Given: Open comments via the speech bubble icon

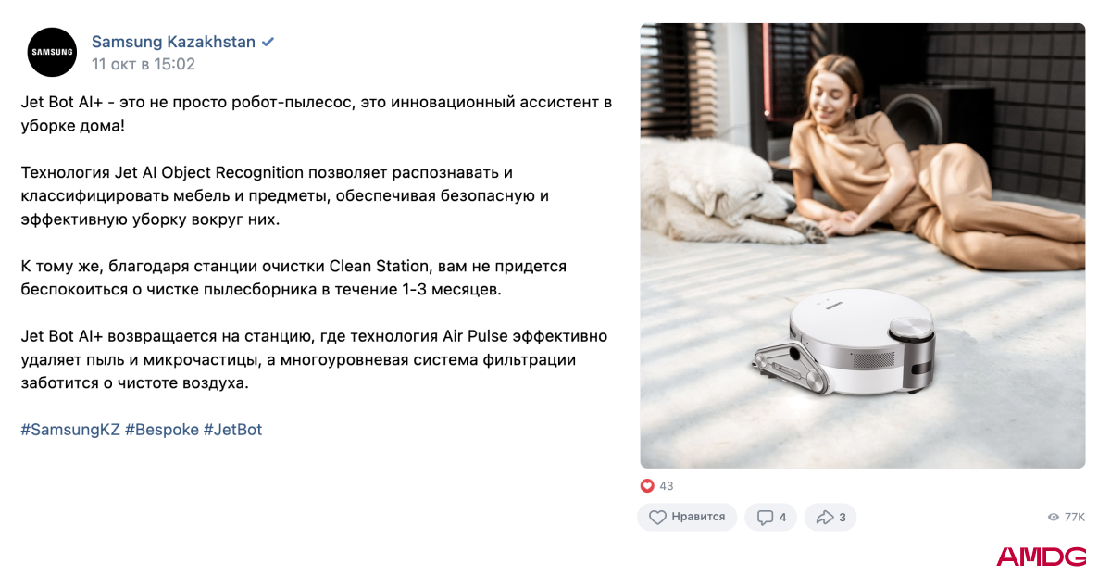Looking at the screenshot, I should [766, 517].
